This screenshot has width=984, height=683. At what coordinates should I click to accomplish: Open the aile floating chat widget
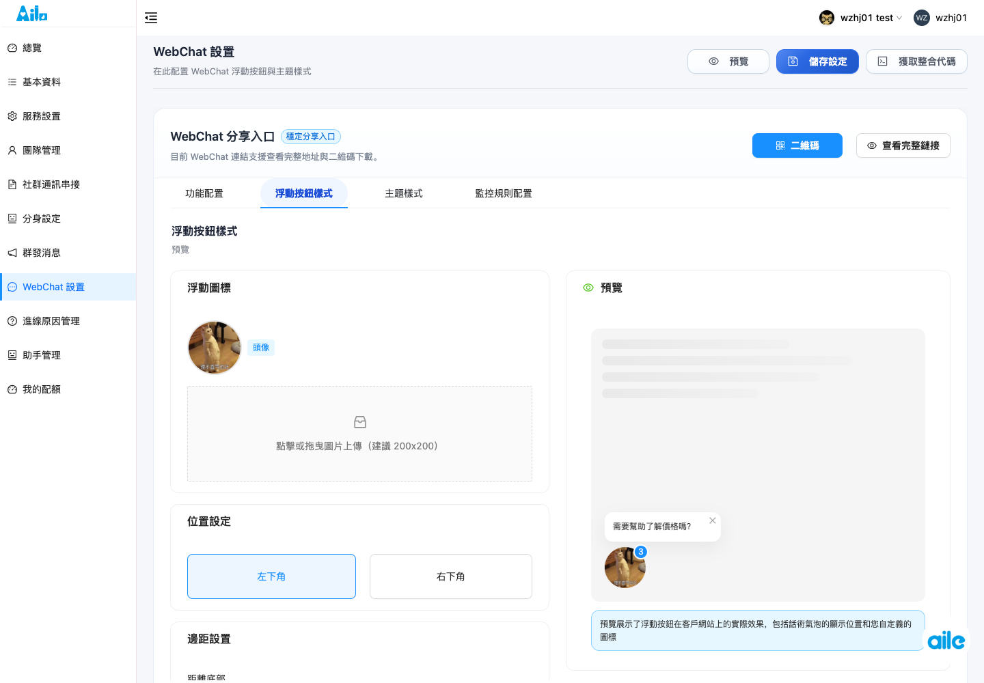(946, 640)
